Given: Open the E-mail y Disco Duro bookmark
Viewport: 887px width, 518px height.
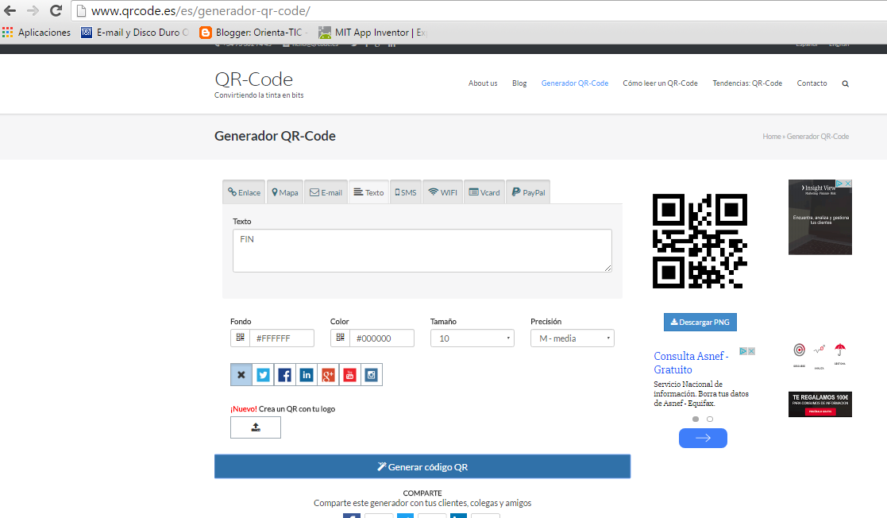Looking at the screenshot, I should click(x=135, y=33).
